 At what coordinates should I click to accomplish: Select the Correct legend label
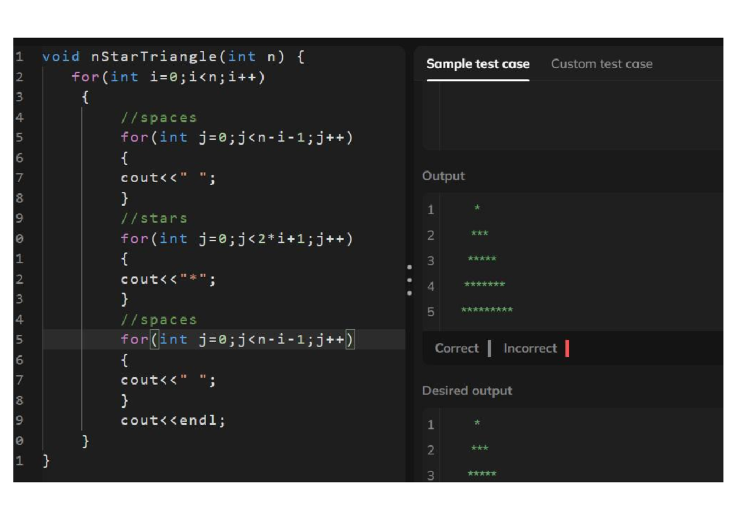(456, 348)
